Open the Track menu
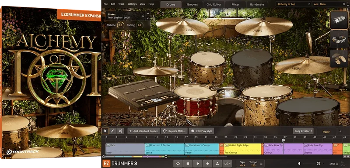 (x=122, y=4)
